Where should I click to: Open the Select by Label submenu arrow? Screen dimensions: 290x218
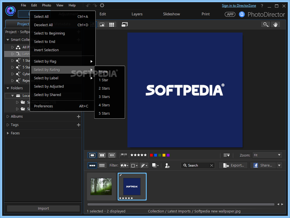[x=91, y=78]
